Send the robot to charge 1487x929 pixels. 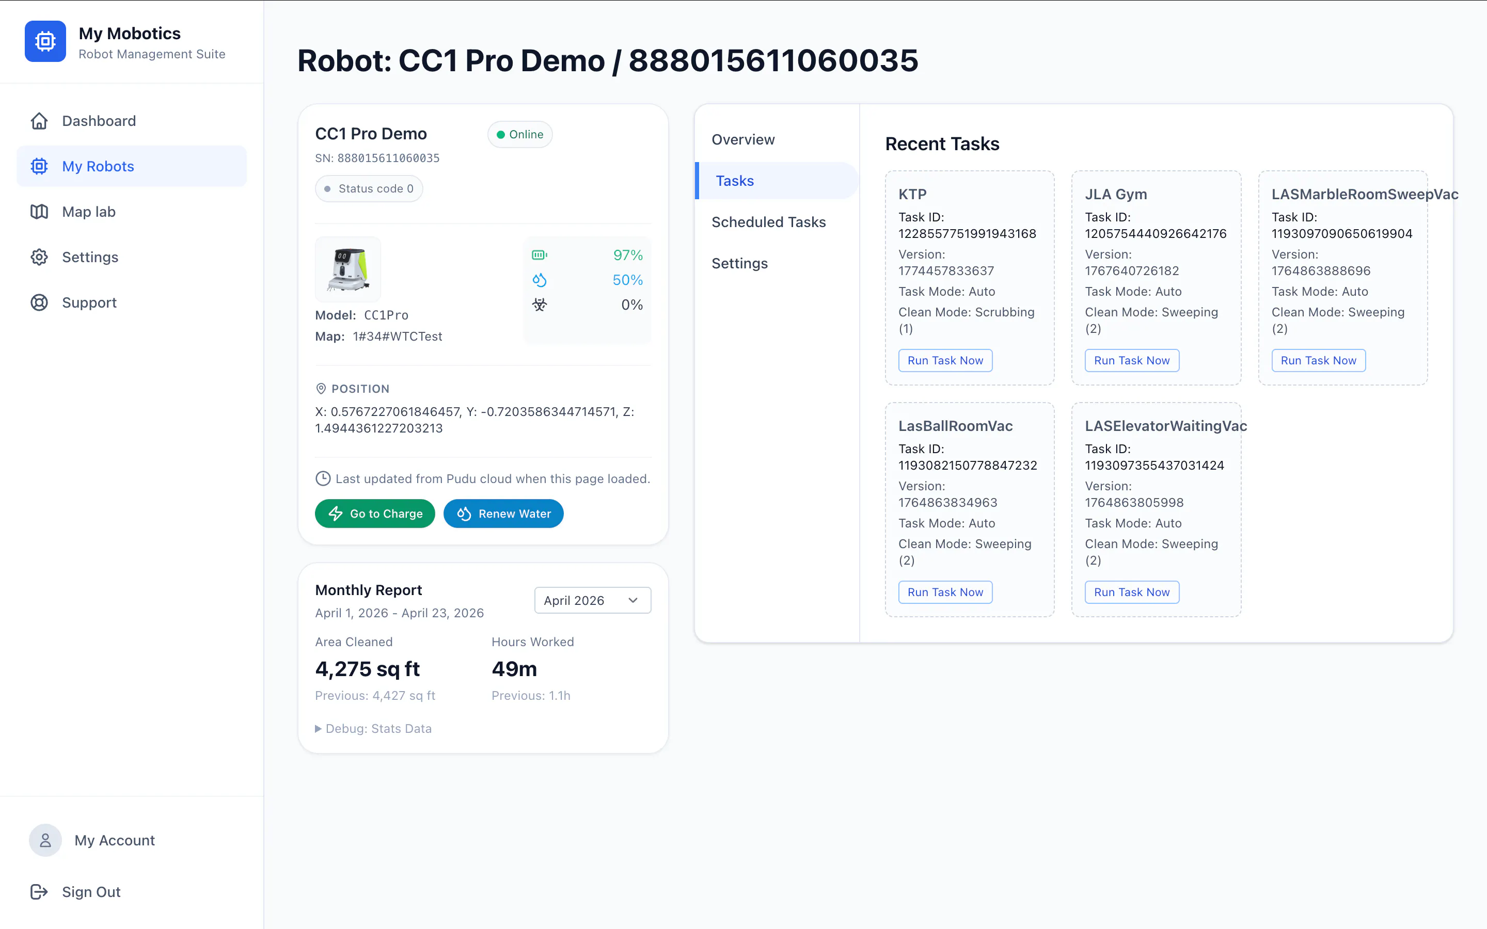[375, 514]
